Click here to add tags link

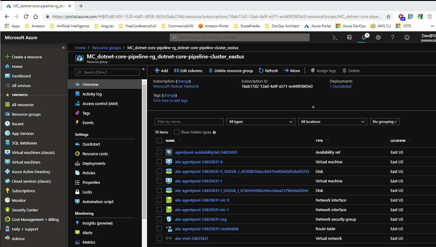point(170,100)
